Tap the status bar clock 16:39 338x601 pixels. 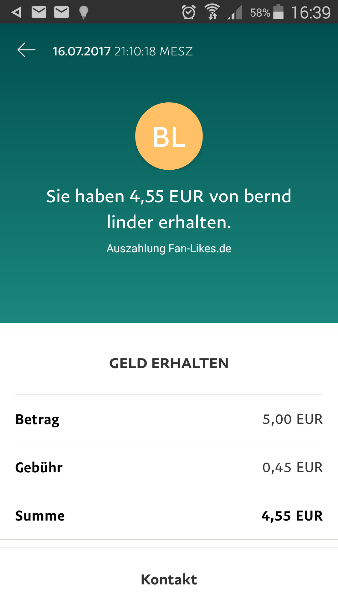coord(311,13)
